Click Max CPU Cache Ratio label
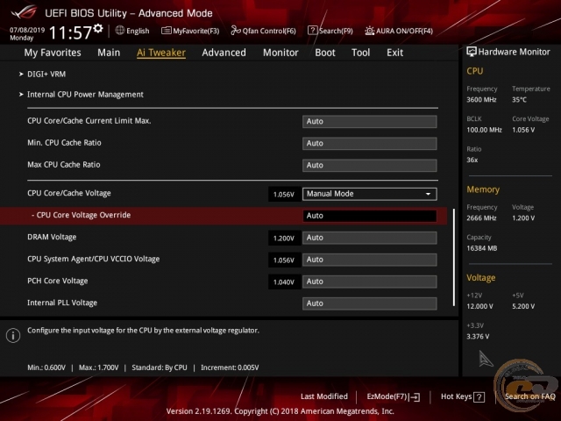Viewport: 561px width, 421px height. (64, 165)
